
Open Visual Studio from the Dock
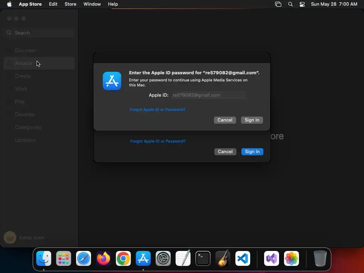[271, 258]
